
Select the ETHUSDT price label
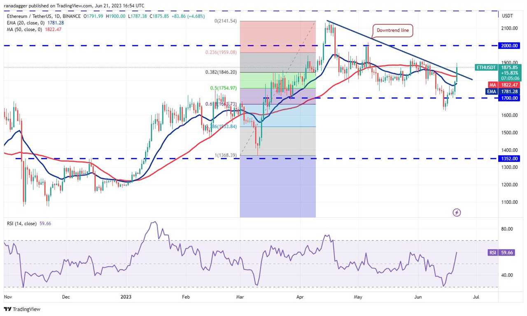click(x=487, y=67)
